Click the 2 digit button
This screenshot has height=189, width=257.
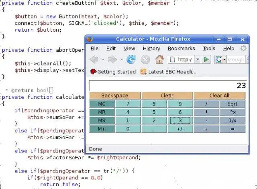(x=154, y=121)
